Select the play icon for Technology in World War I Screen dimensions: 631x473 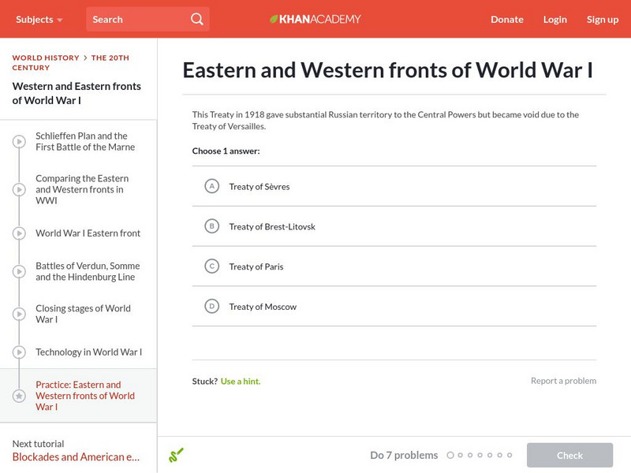point(18,353)
